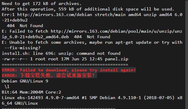Click the red 'Failed to download' error line

[x=69, y=70]
